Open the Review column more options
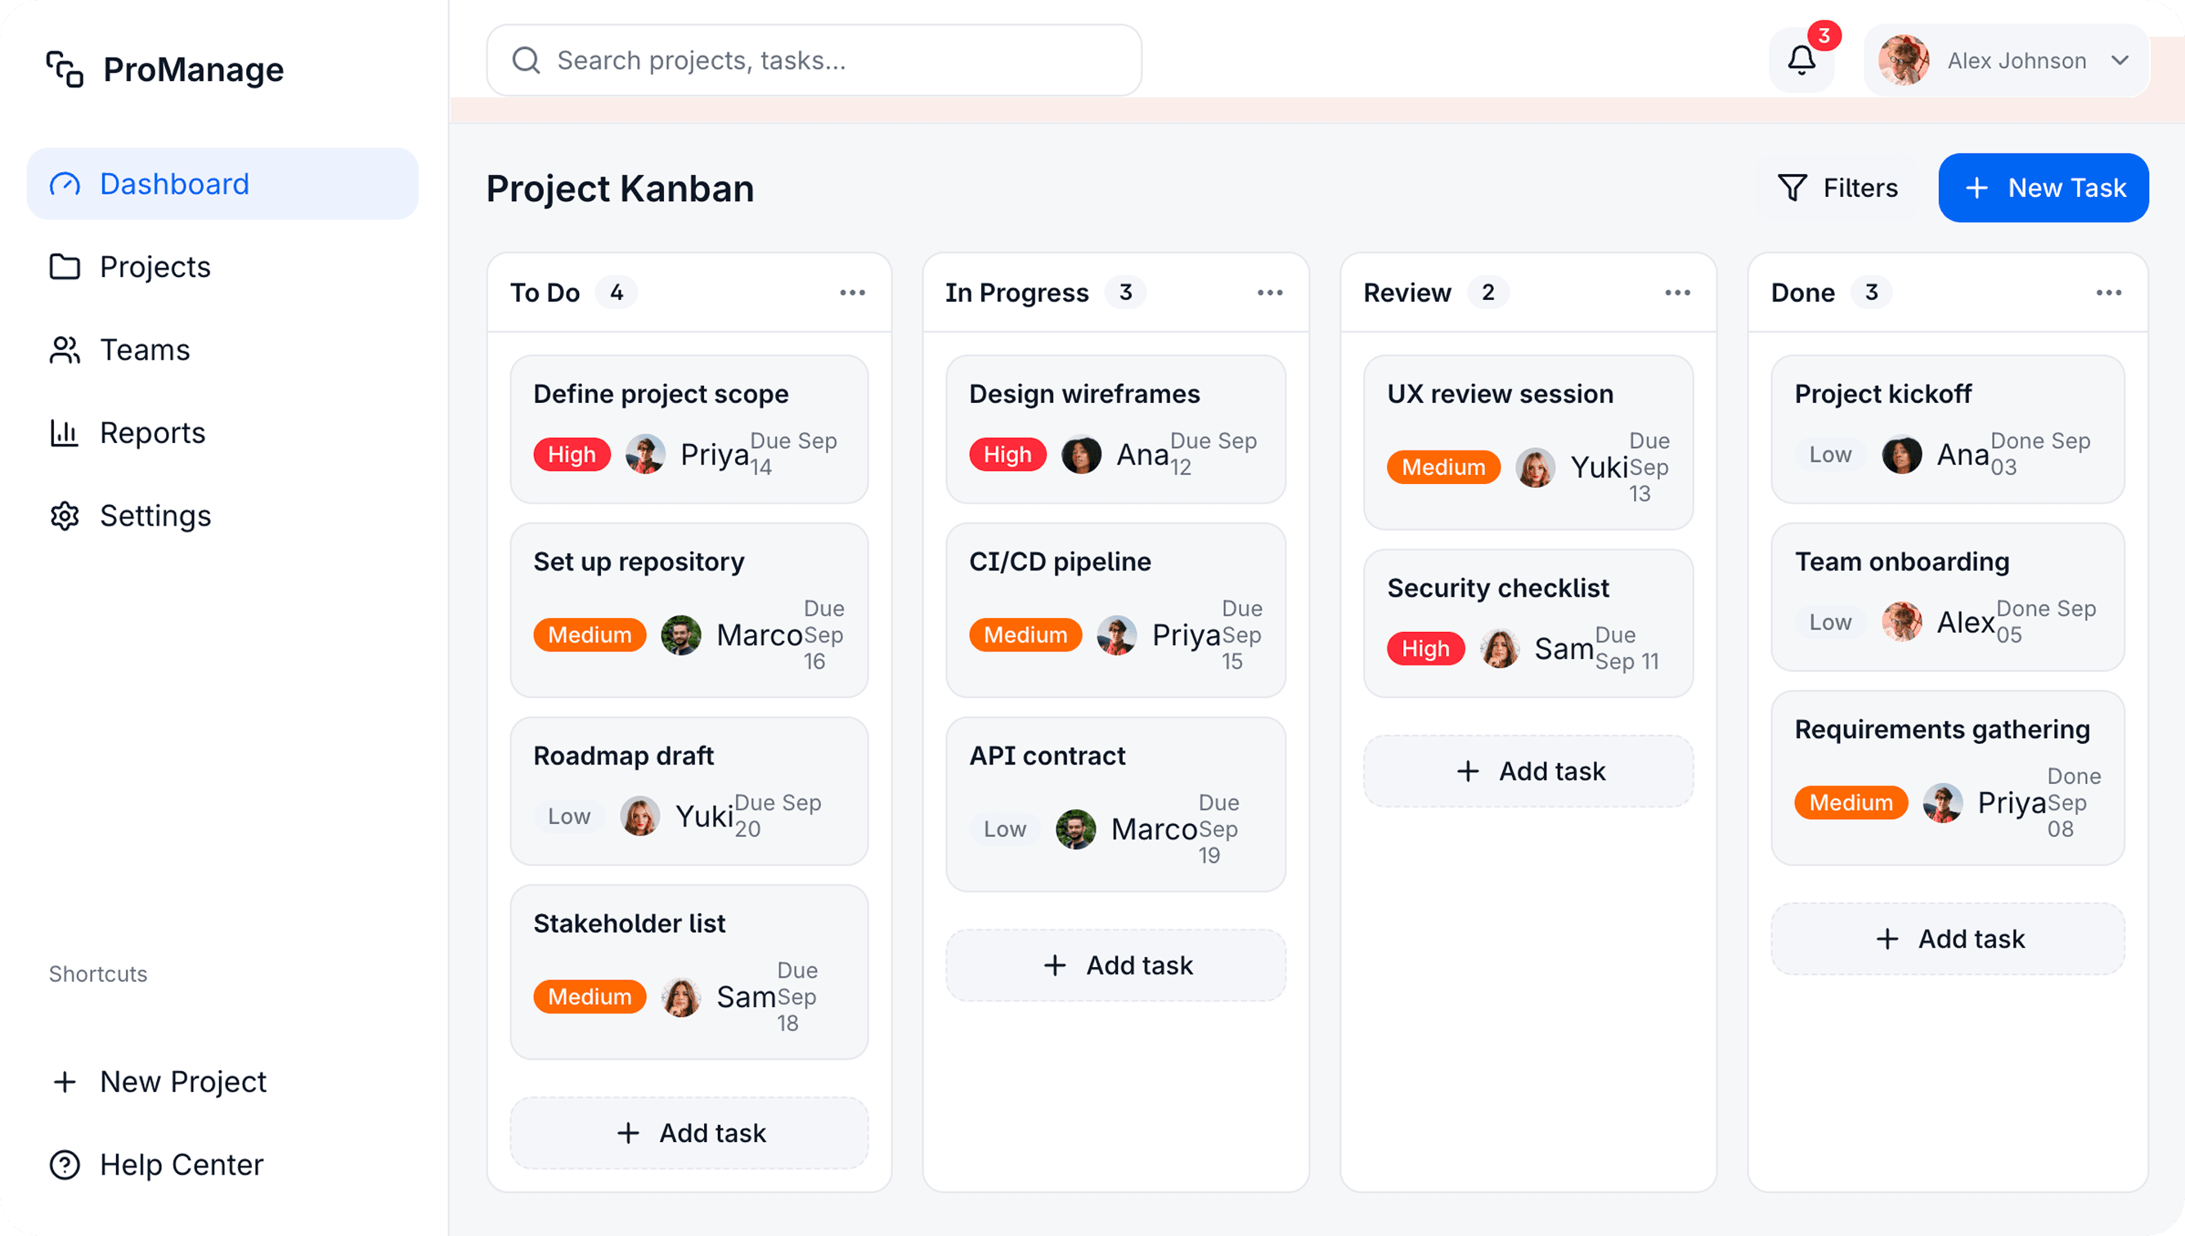This screenshot has height=1236, width=2185. click(x=1677, y=293)
